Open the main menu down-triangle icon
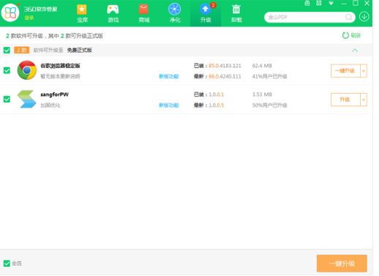Screen dimensions: 379x276 (x=331, y=3)
